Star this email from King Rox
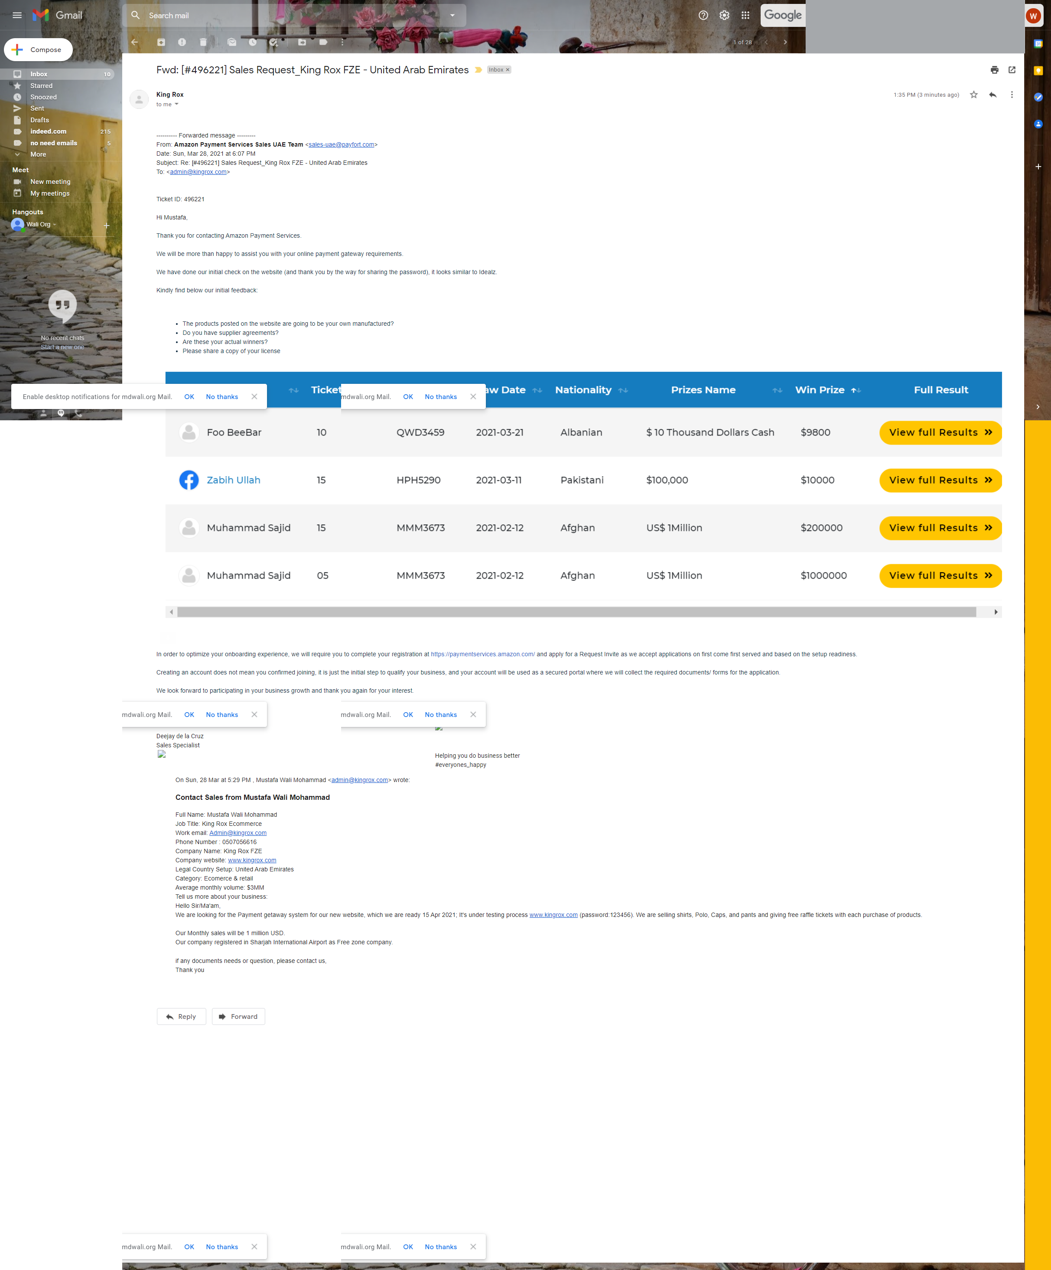This screenshot has height=1270, width=1051. pos(974,95)
